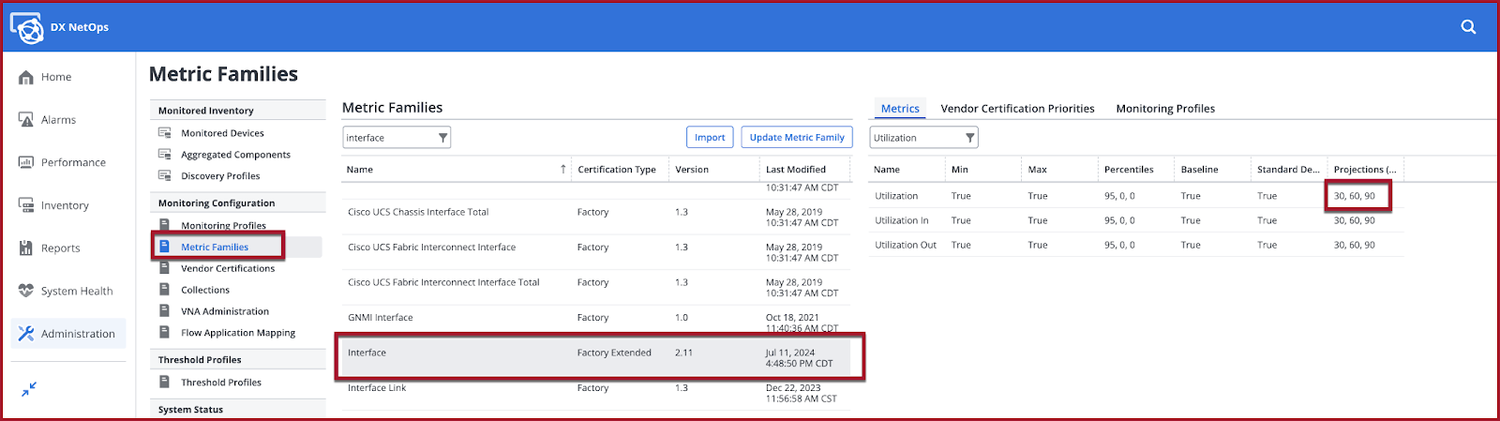Select Cisco UCS Fabric Interconnect Interface Total
This screenshot has height=421, width=1500.
596,287
